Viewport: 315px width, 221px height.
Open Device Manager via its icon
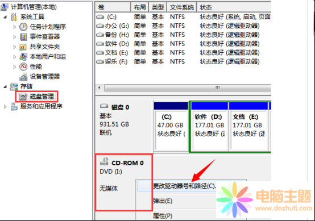pos(23,77)
